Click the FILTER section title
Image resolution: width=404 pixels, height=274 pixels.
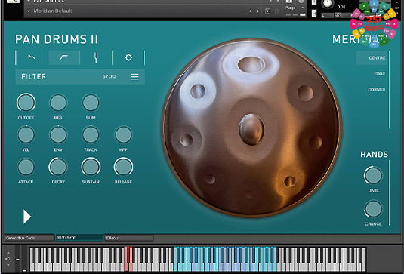click(33, 77)
